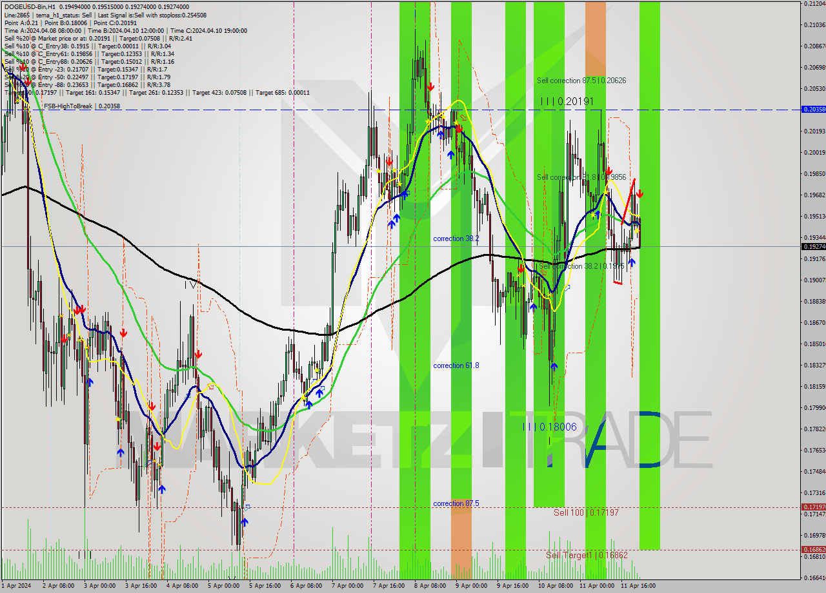Select the 0.17653 price scale value
The height and width of the screenshot is (593, 826).
(815, 450)
